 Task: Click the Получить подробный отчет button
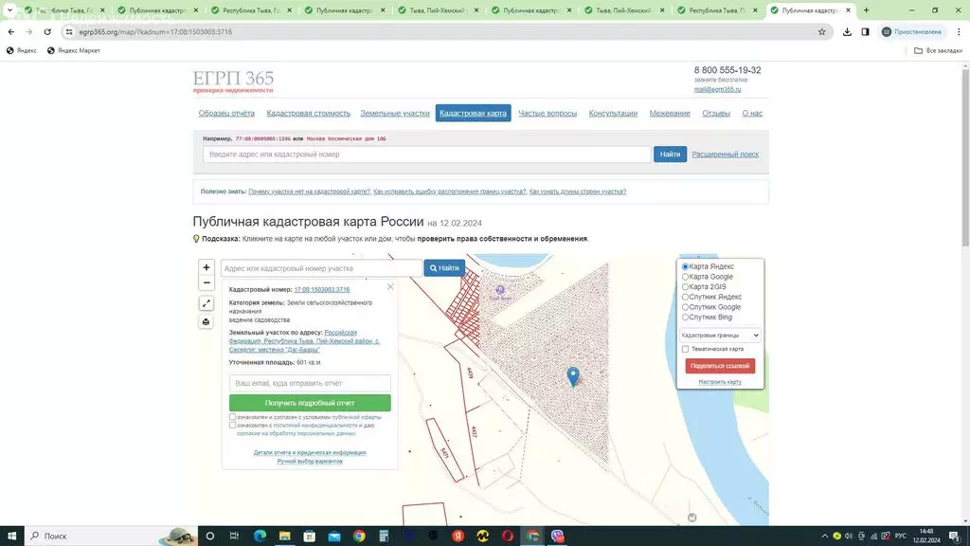310,403
